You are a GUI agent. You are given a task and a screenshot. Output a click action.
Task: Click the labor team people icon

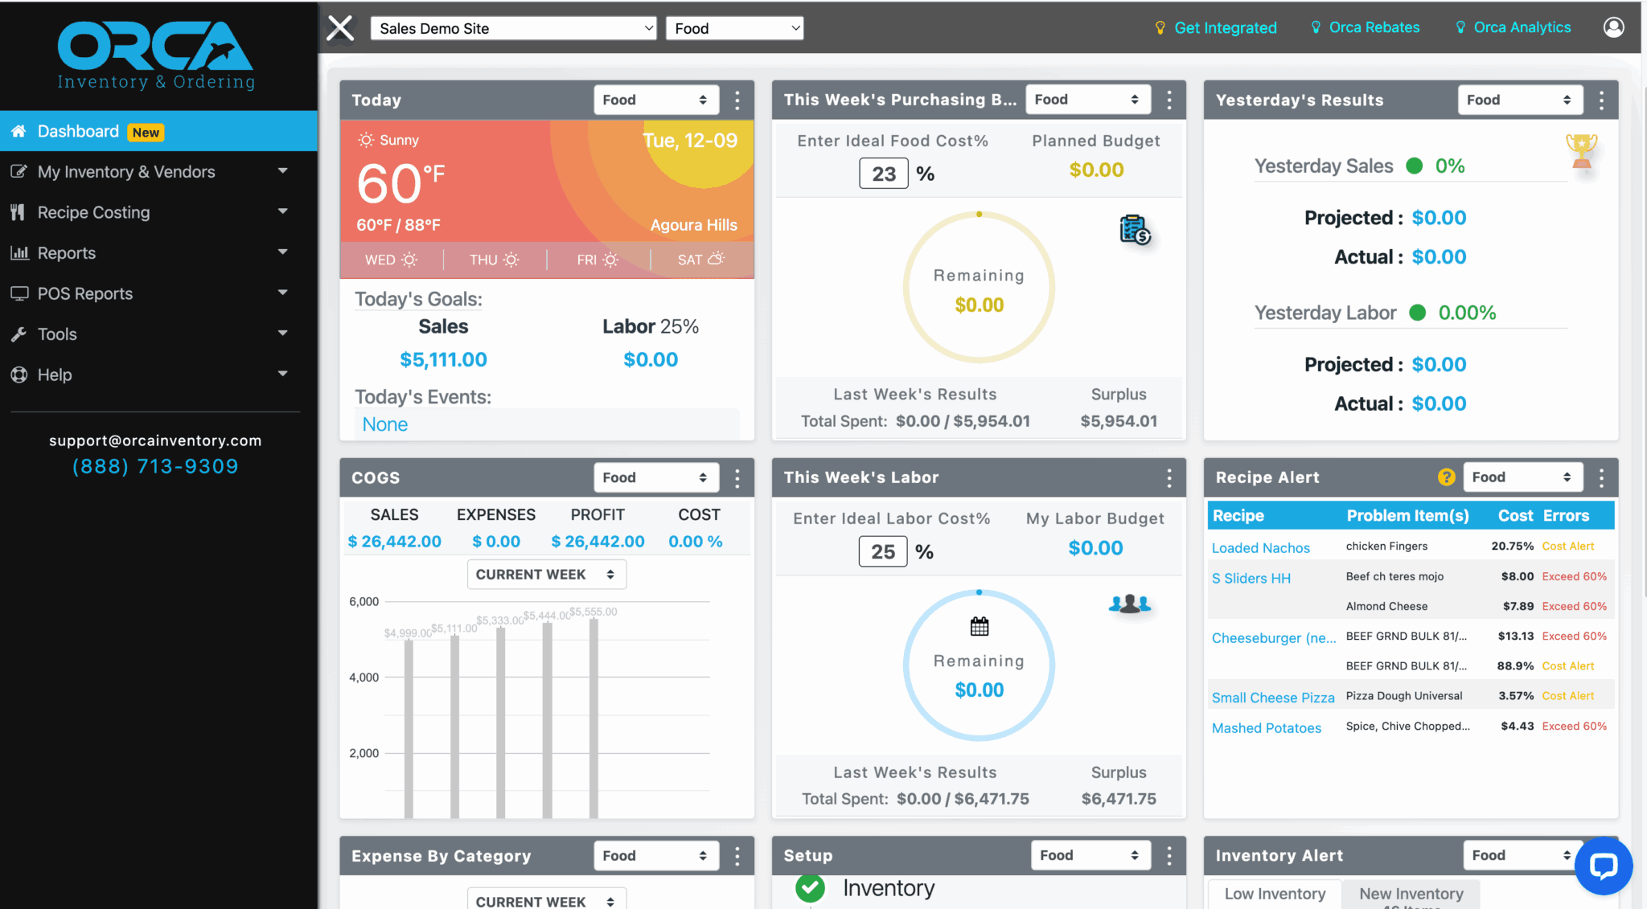pos(1130,604)
